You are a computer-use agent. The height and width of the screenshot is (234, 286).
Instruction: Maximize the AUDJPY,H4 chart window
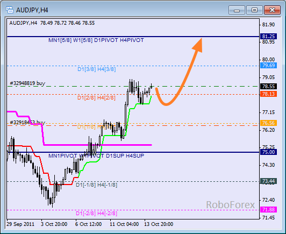254,10
